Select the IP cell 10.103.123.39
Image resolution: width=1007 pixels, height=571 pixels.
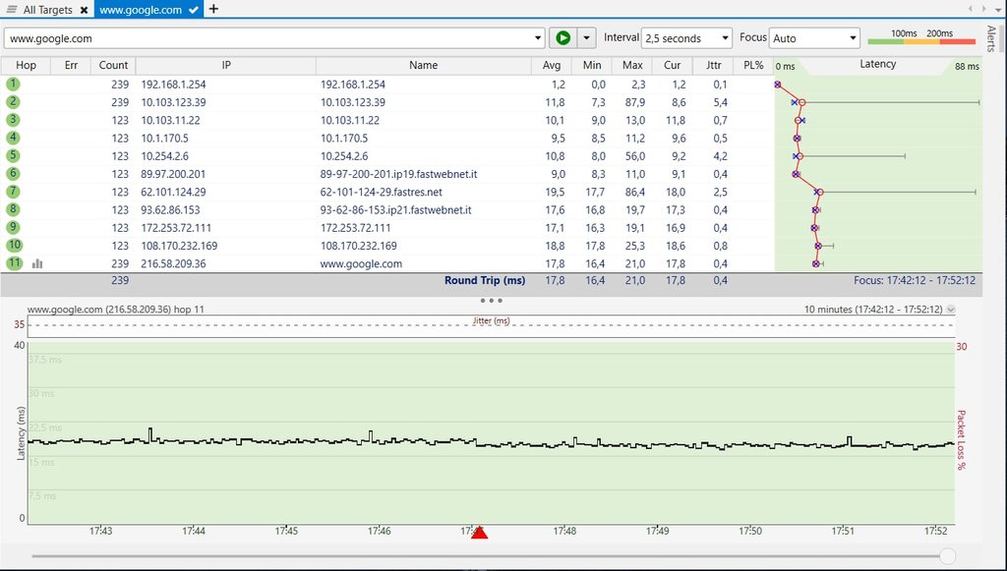click(173, 102)
